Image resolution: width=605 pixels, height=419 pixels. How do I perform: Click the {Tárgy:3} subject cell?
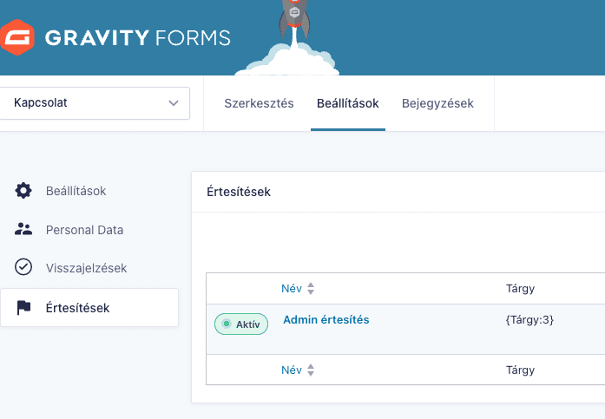(529, 319)
